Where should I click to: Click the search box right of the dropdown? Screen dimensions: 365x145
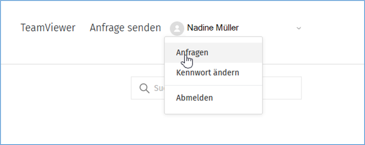point(282,88)
